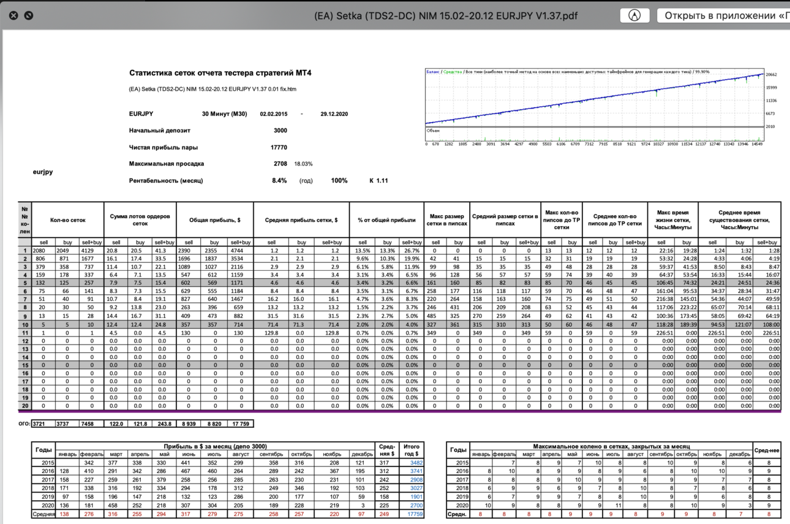Click the bold 'EURJPY' pair label
The height and width of the screenshot is (524, 790).
(x=141, y=113)
